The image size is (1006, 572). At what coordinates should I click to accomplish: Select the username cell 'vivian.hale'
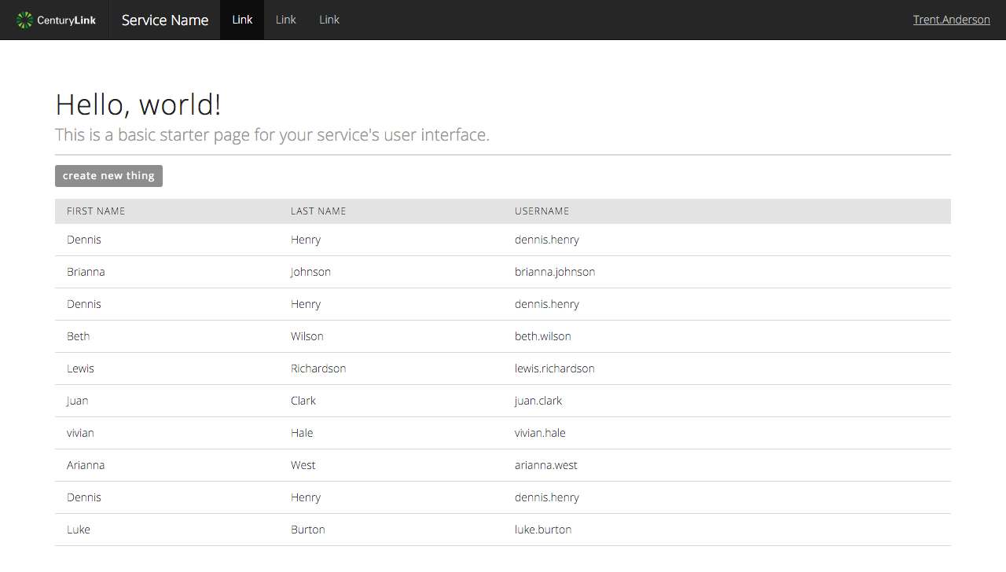pyautogui.click(x=540, y=433)
